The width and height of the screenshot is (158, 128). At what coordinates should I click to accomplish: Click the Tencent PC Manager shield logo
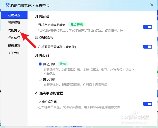pyautogui.click(x=8, y=5)
